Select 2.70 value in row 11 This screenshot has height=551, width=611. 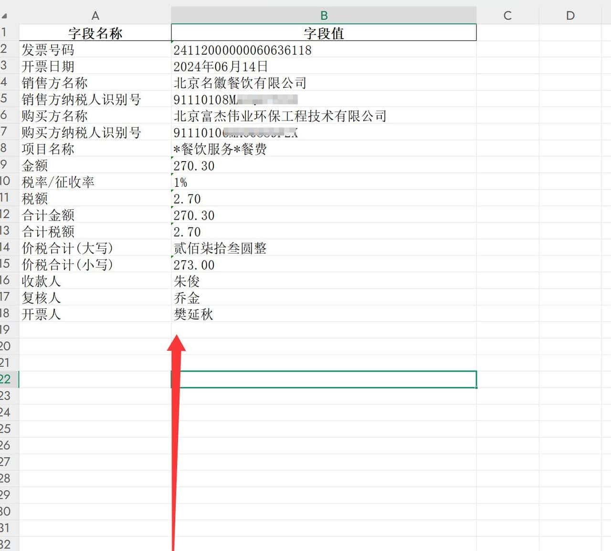pos(324,198)
